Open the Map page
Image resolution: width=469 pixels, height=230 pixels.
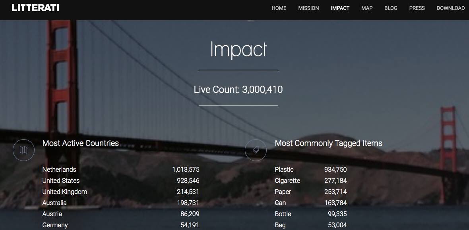point(367,8)
